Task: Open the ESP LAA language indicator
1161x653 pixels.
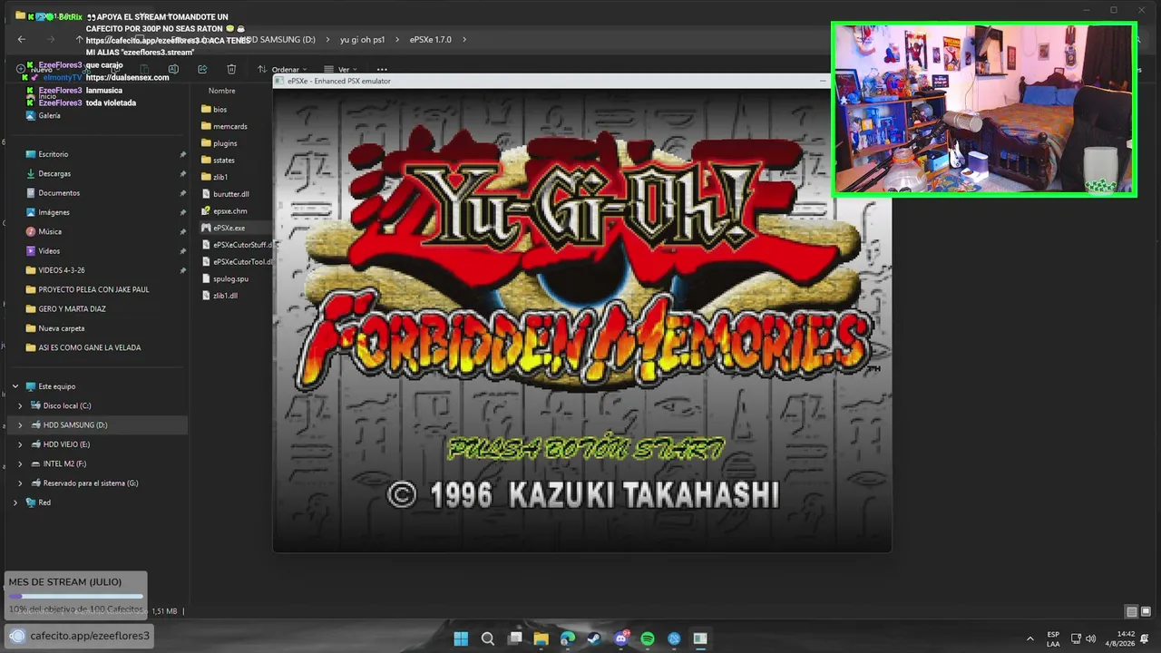Action: tap(1053, 638)
